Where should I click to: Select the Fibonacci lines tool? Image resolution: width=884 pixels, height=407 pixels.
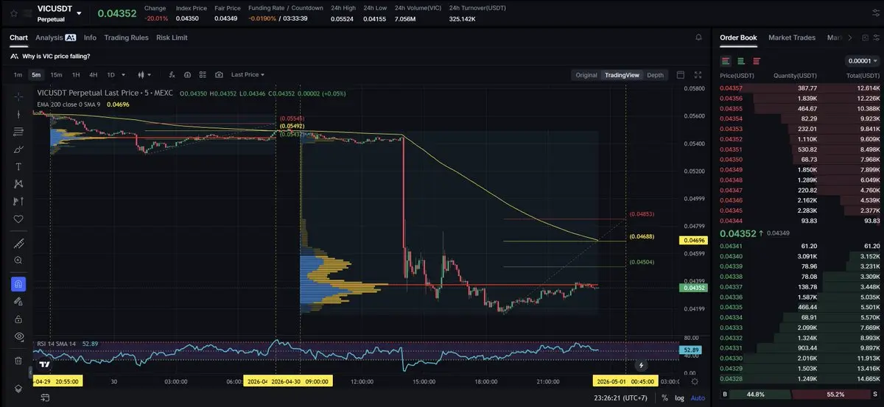pyautogui.click(x=18, y=132)
